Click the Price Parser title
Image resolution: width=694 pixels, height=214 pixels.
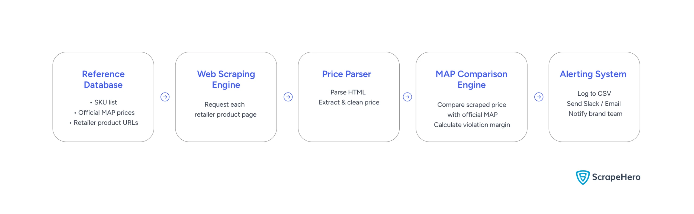[346, 74]
